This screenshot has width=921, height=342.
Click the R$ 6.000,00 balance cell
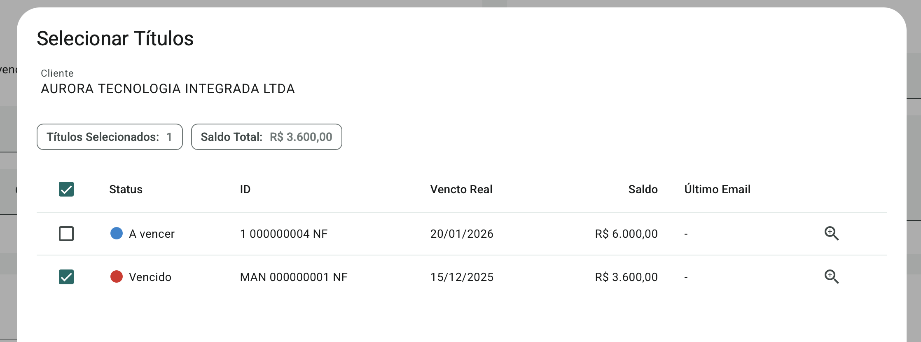point(626,234)
